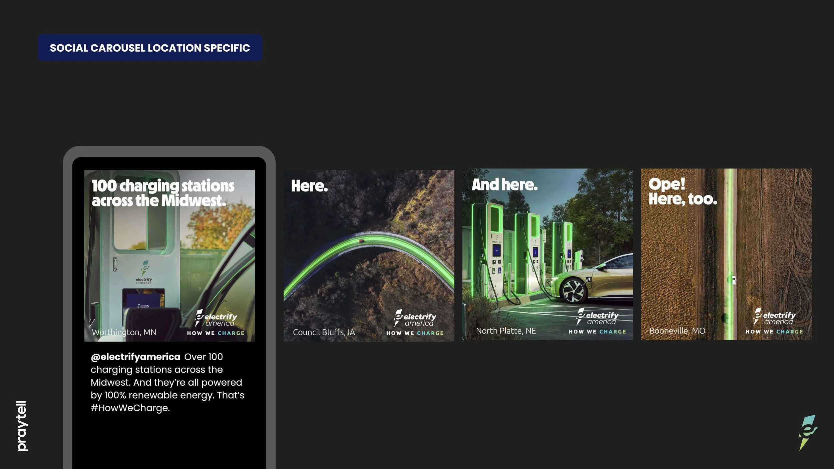Select the 'And here.' carousel slide

pyautogui.click(x=547, y=254)
